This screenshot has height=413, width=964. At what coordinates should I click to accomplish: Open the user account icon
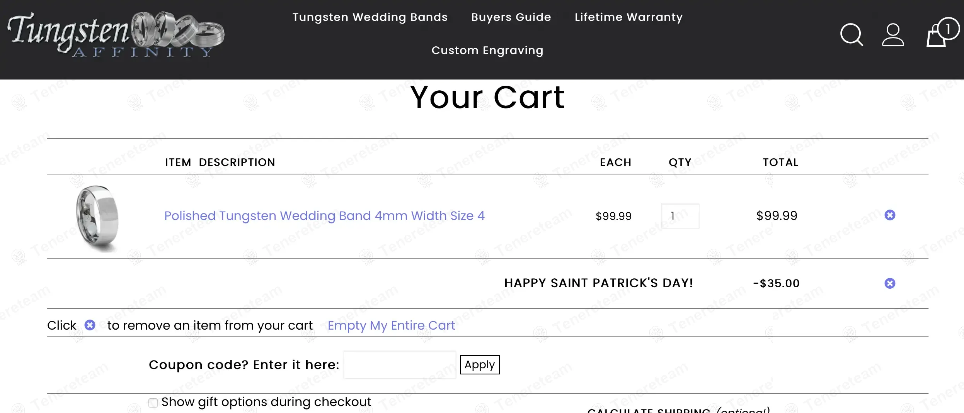click(x=893, y=35)
